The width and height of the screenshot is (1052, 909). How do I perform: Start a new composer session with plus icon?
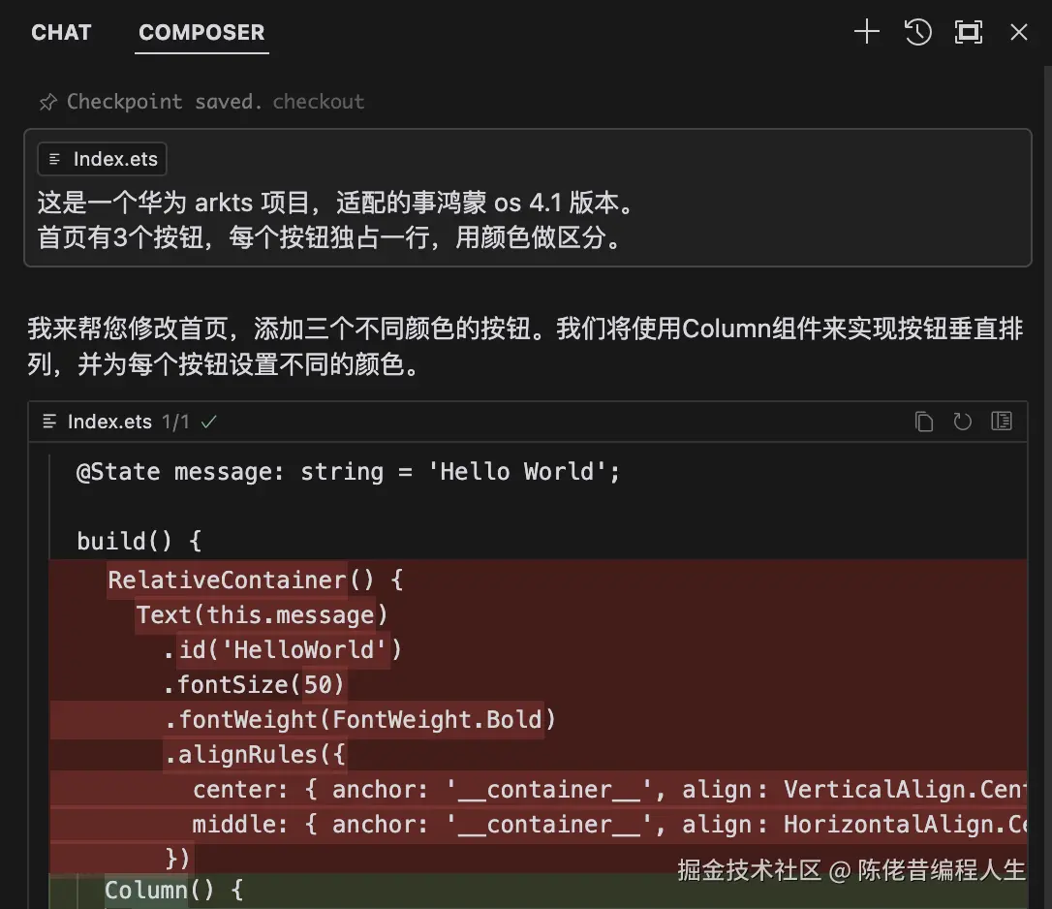[x=866, y=32]
